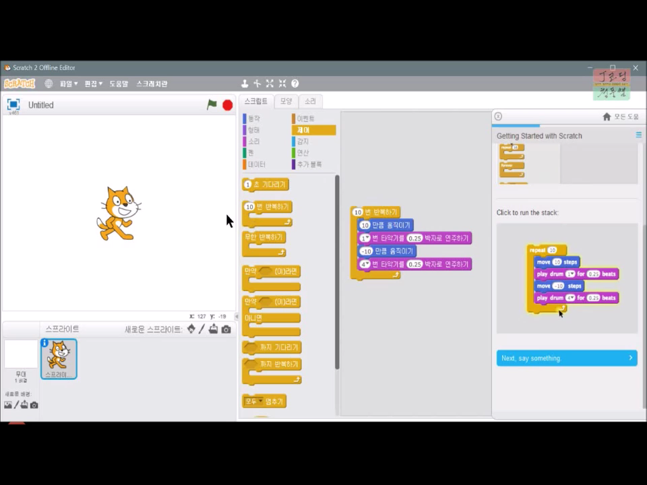Open the language globe menu
The width and height of the screenshot is (647, 485).
point(49,84)
